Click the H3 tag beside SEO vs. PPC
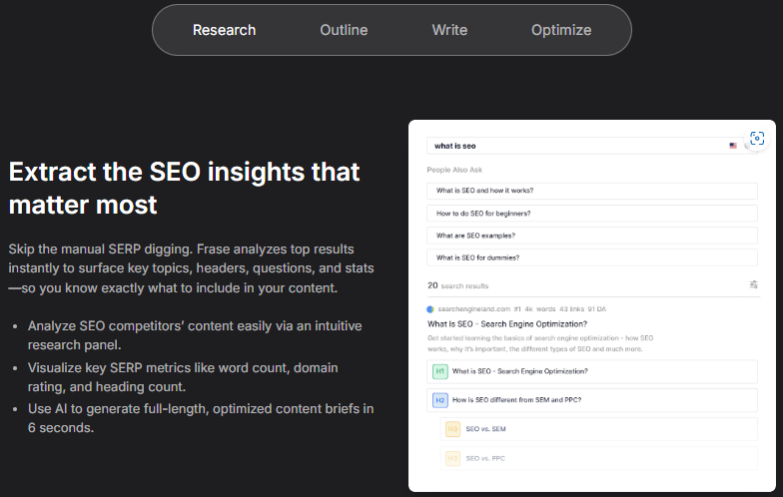 [x=452, y=458]
